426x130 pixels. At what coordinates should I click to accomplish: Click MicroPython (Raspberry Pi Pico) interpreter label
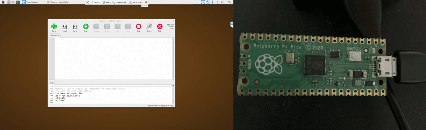[x=161, y=105]
